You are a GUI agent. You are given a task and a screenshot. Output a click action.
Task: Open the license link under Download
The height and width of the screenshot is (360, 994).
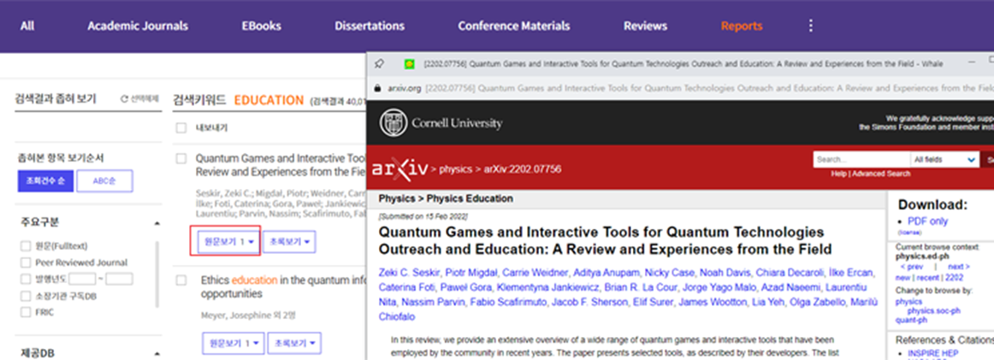point(908,233)
